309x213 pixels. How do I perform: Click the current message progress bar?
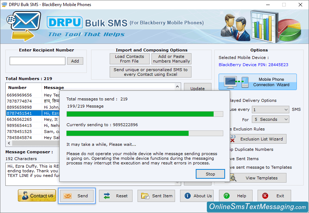pyautogui.click(x=145, y=133)
